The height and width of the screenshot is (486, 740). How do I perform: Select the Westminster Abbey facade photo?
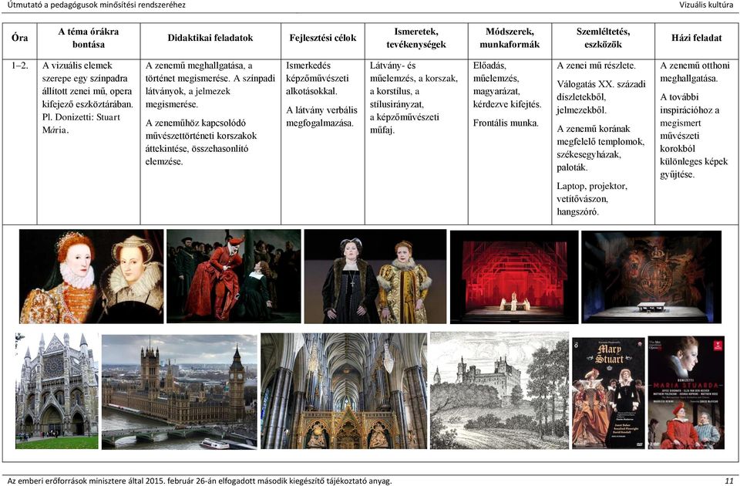tap(57, 391)
